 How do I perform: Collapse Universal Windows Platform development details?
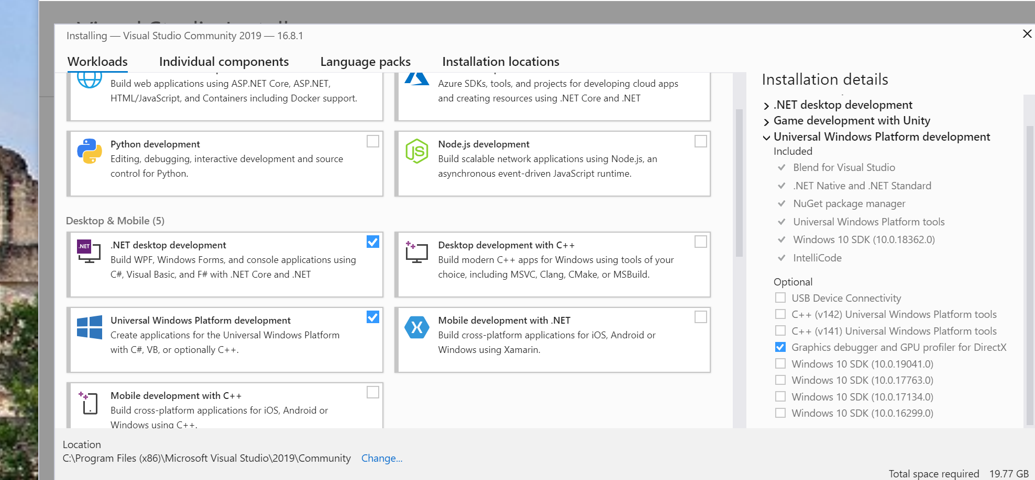tap(767, 138)
